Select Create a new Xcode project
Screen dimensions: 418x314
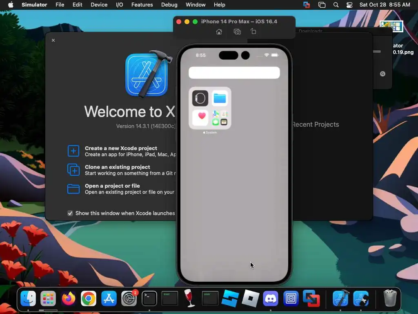click(121, 148)
